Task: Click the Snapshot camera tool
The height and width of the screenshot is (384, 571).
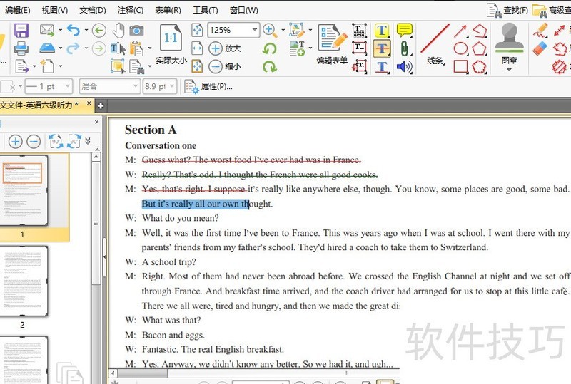Action: [x=136, y=30]
